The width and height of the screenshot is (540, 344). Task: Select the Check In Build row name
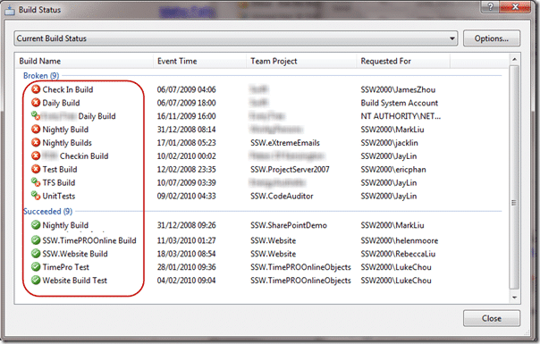[x=68, y=89]
